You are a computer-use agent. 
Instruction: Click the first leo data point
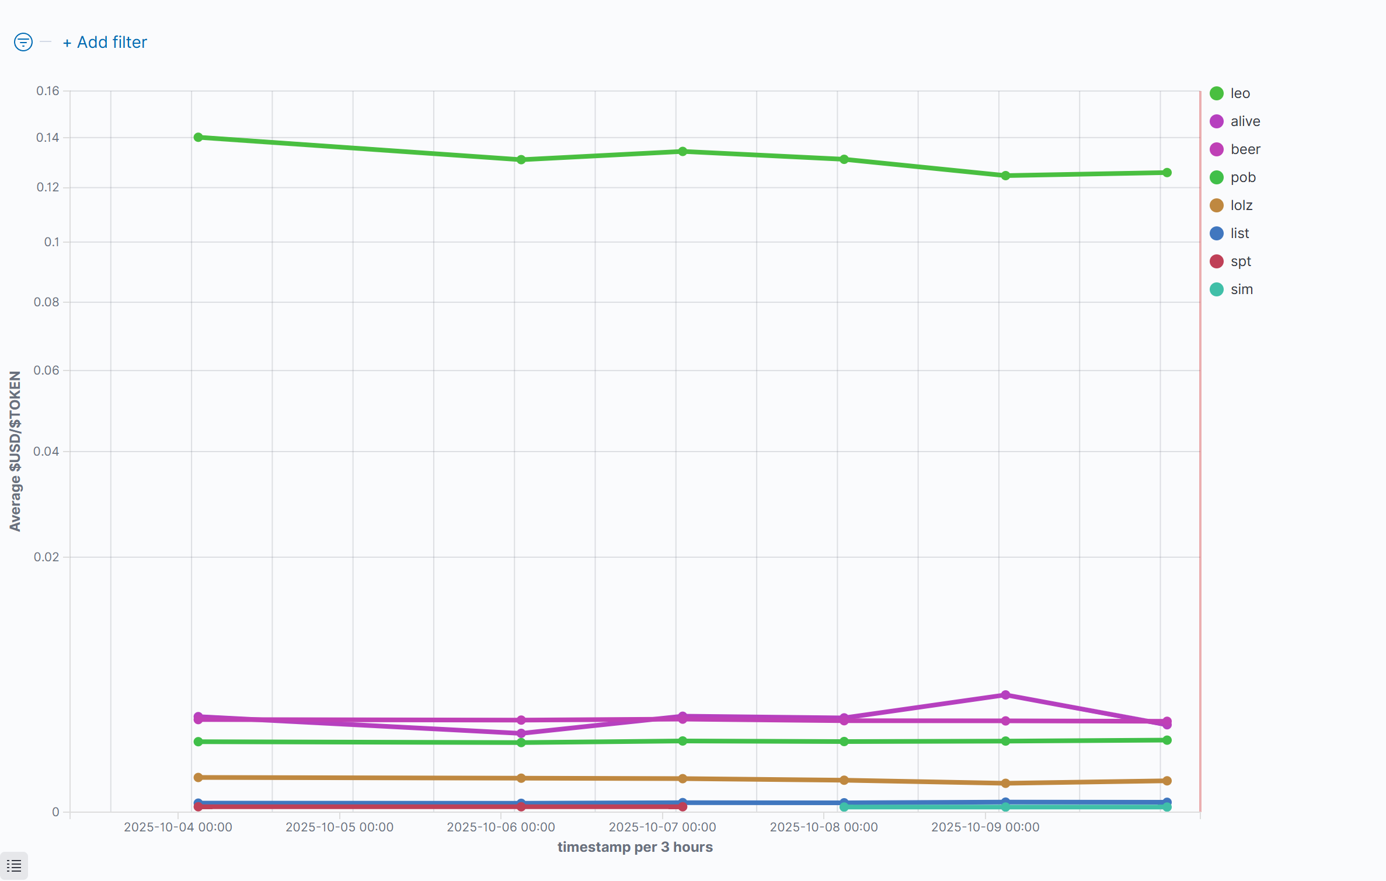(199, 137)
